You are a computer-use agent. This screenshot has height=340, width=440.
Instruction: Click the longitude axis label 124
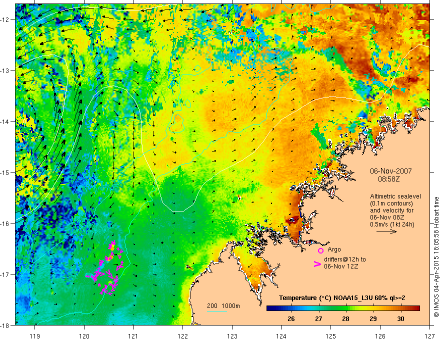pos(281,336)
